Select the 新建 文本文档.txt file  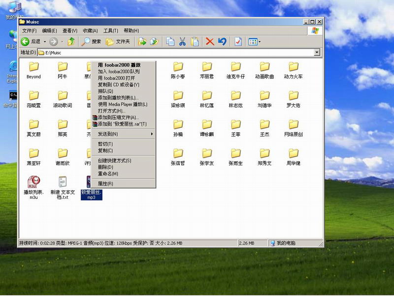coord(63,187)
